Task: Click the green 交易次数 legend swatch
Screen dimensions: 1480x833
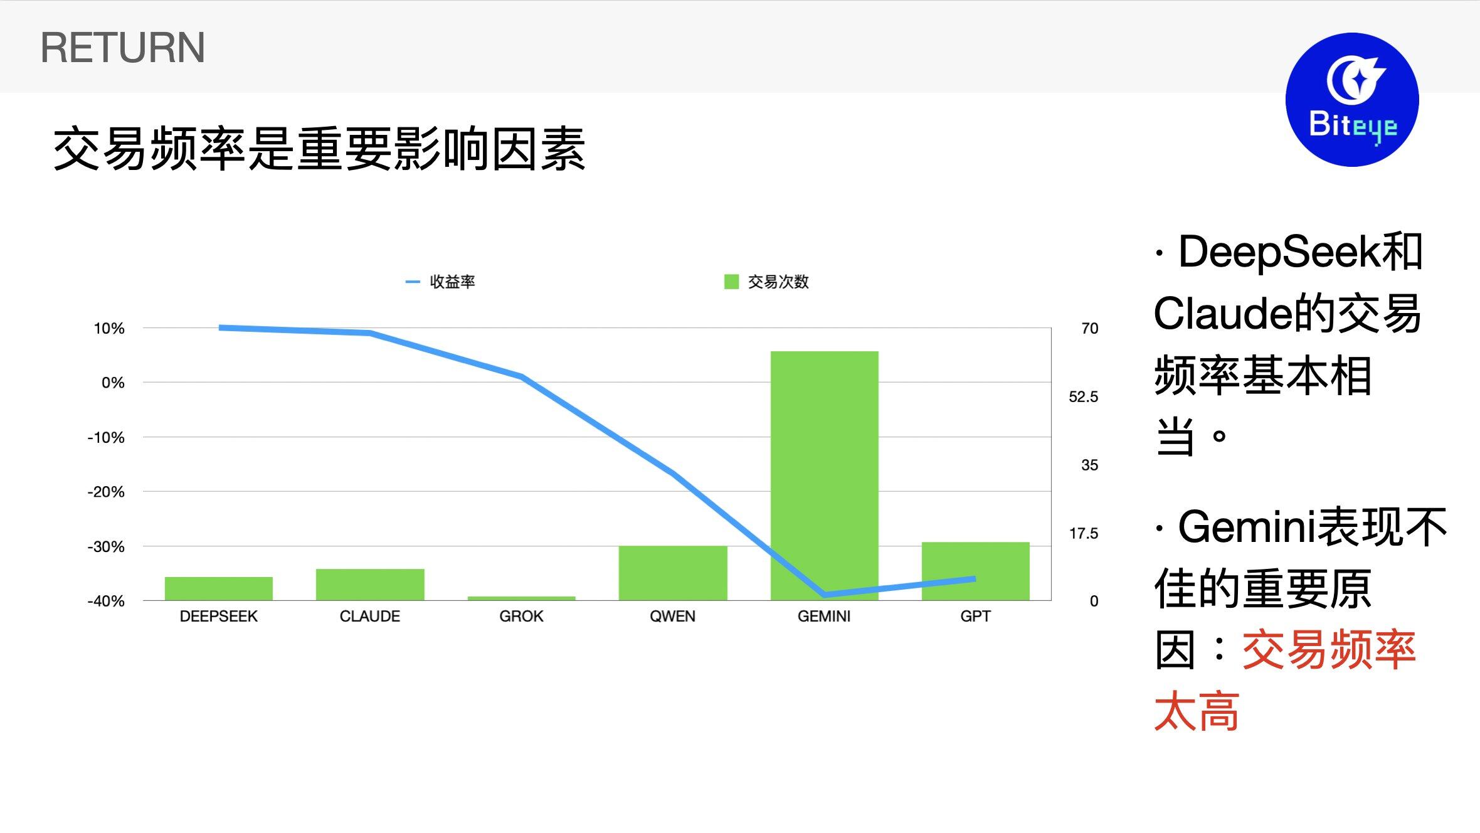Action: point(731,282)
